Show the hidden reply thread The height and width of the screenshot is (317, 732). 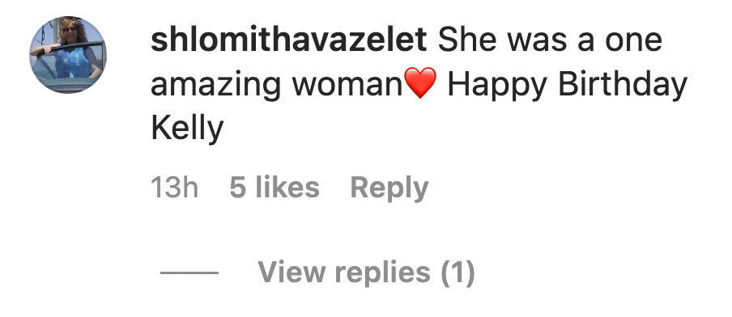(x=367, y=272)
